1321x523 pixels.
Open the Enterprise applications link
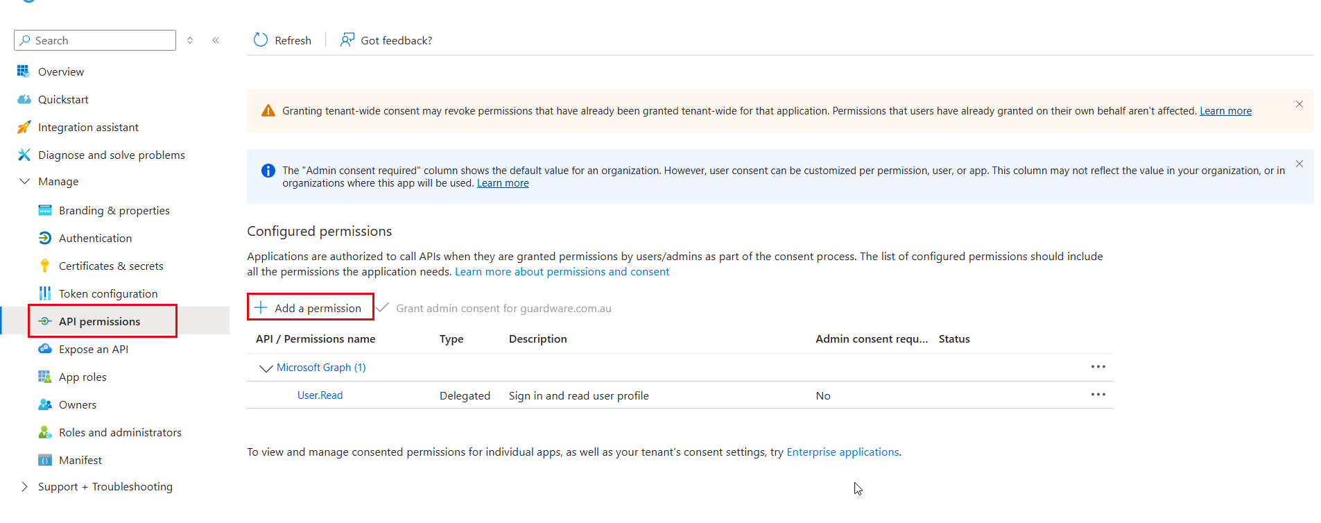click(842, 452)
